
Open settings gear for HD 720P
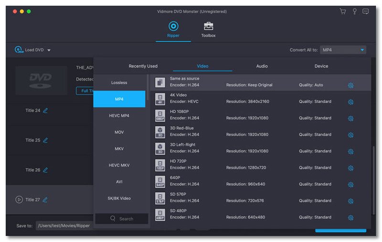[350, 168]
